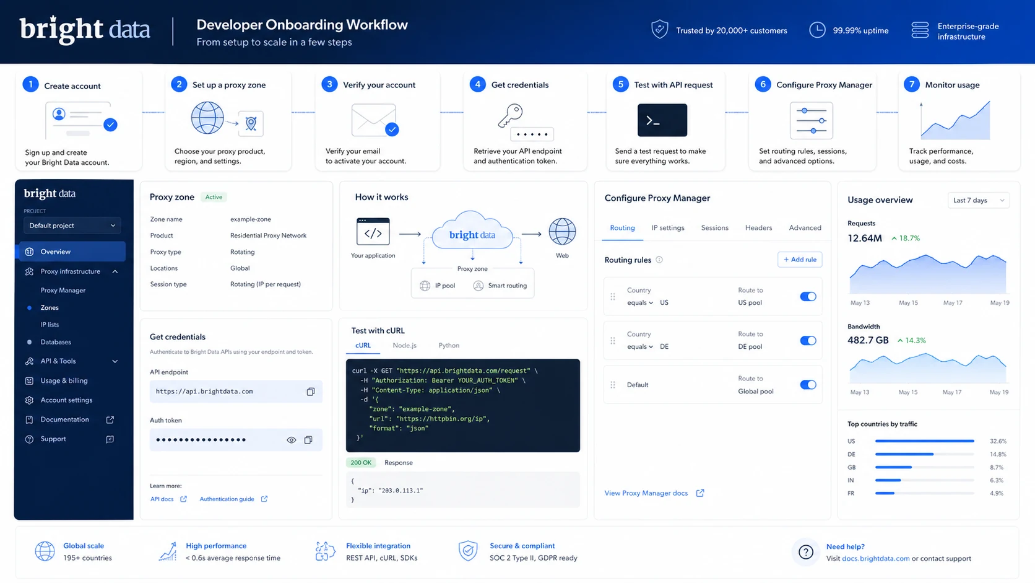Expand the API & Tools section

pos(115,361)
